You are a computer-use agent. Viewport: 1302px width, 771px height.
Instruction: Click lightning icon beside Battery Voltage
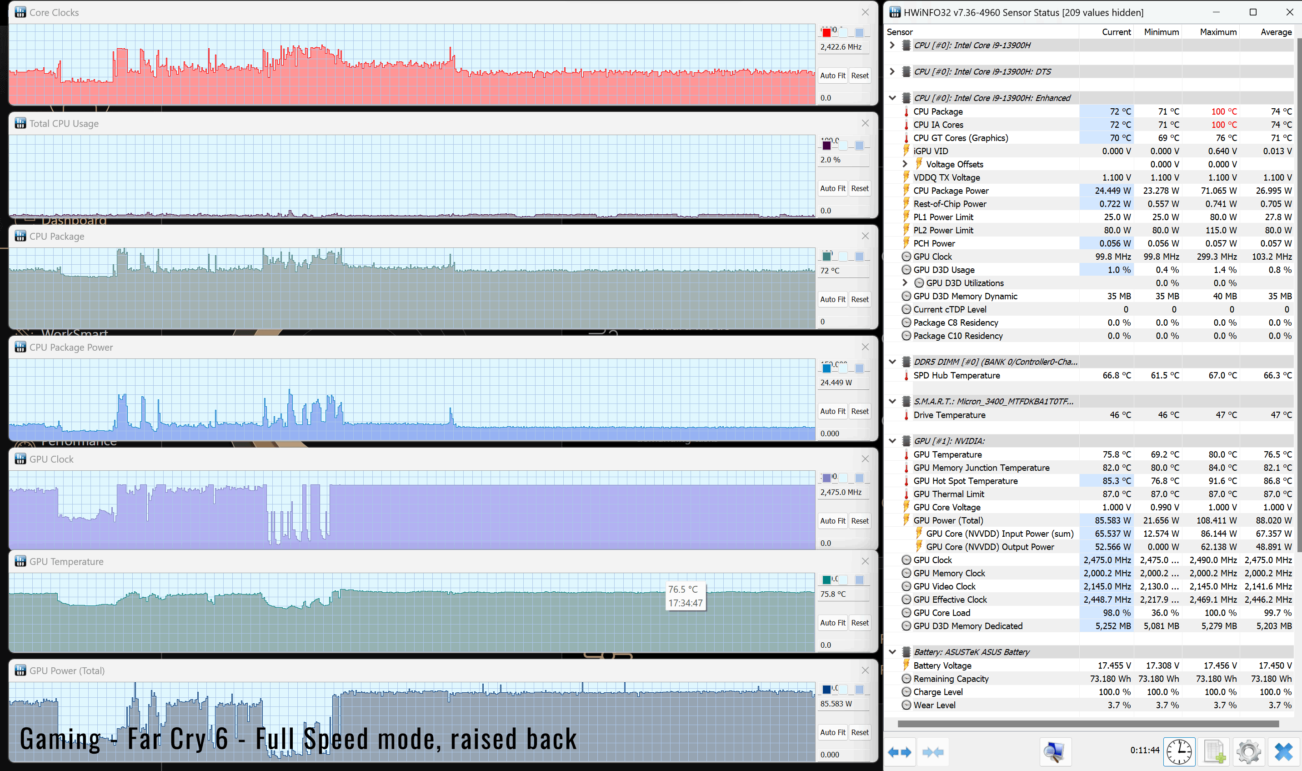[x=906, y=665]
